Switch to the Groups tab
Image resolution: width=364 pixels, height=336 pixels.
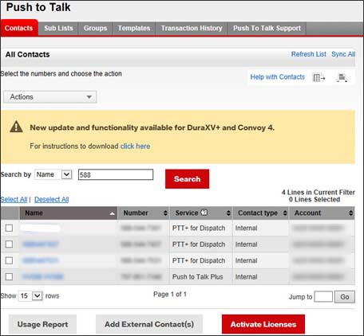[95, 28]
